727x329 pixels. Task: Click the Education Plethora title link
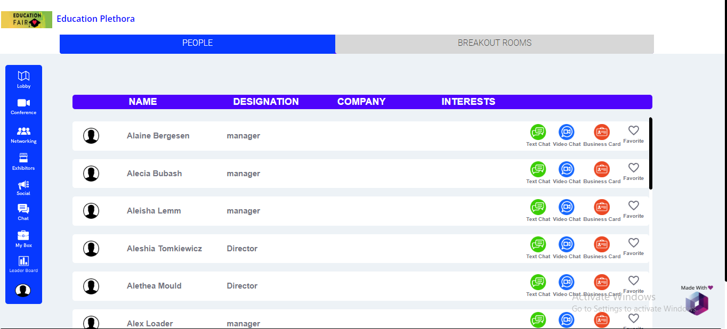(95, 19)
